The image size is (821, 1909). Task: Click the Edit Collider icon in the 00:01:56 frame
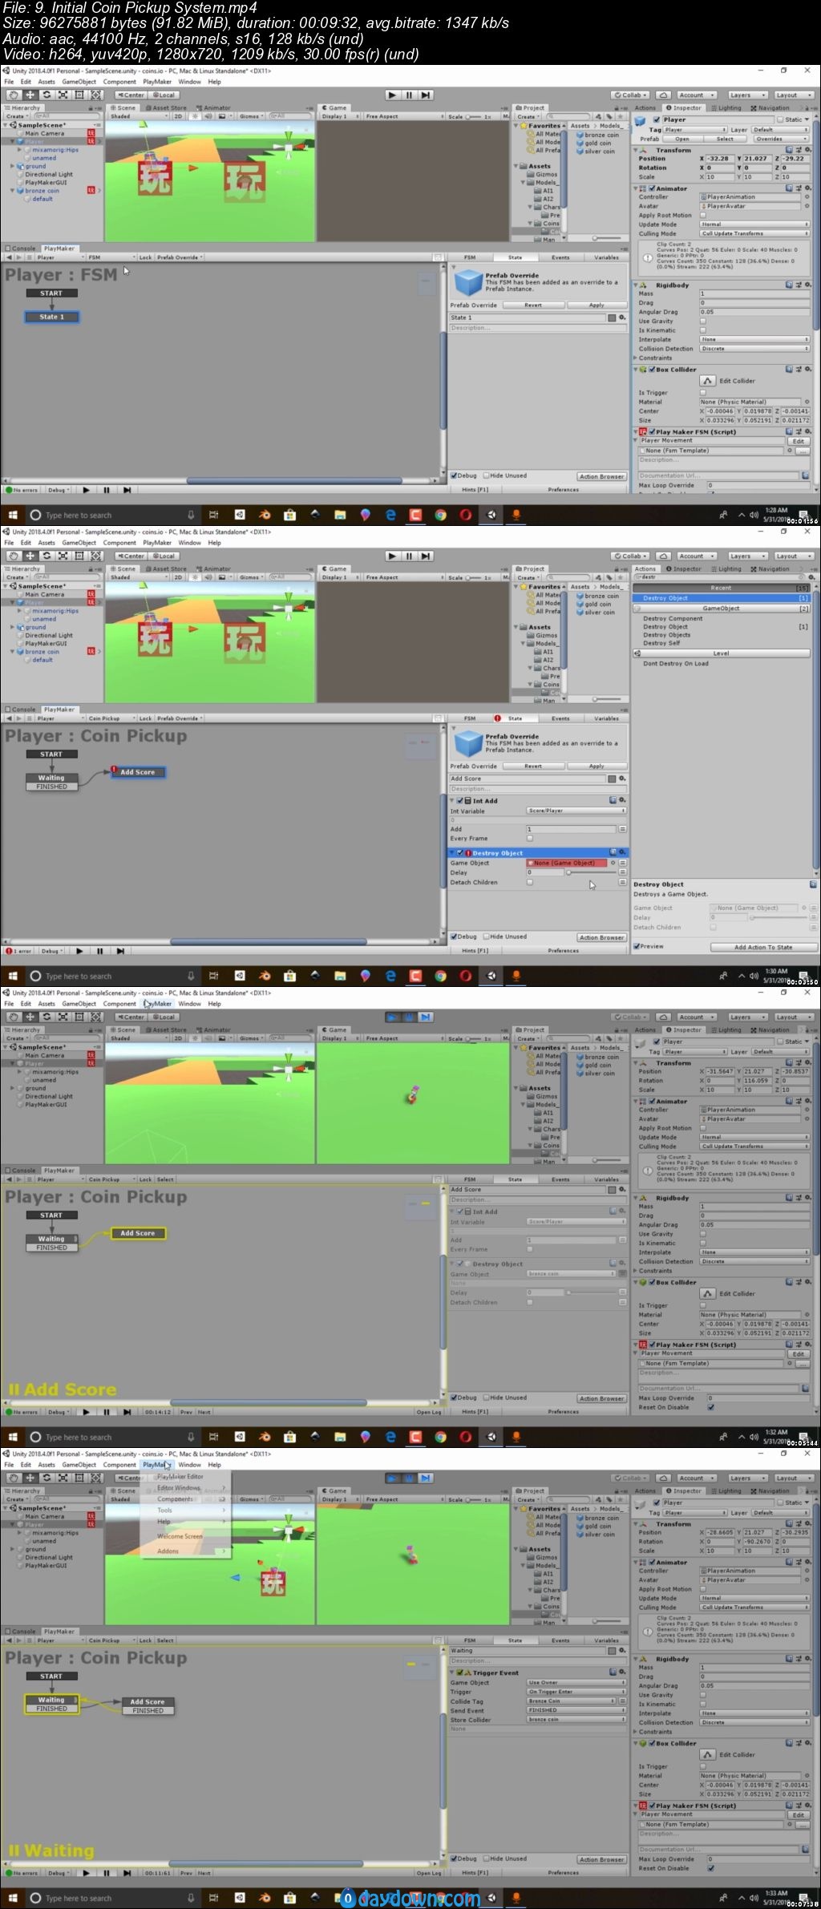(707, 381)
